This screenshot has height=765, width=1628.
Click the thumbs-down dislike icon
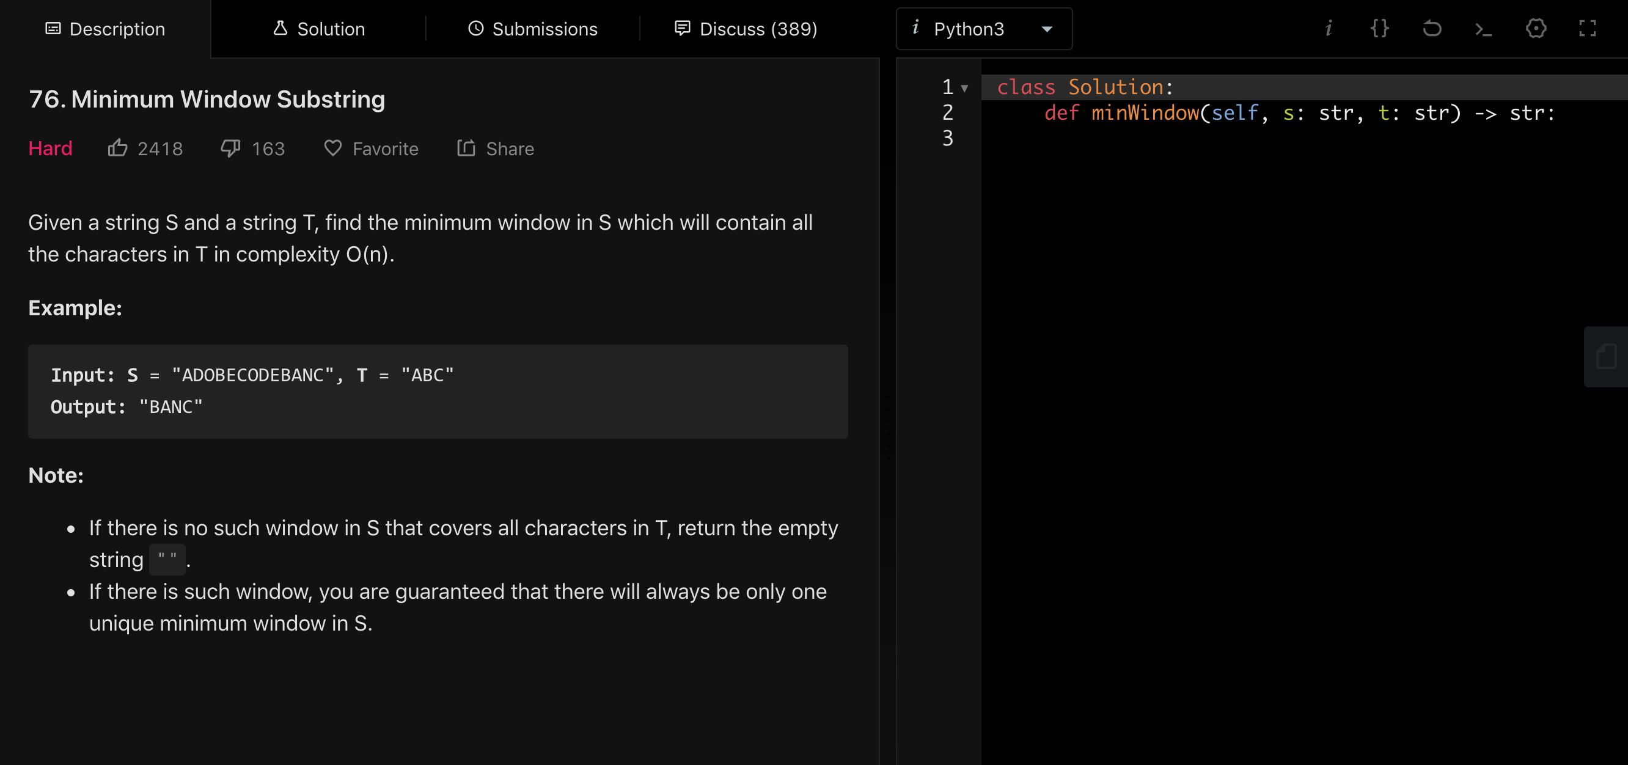pos(230,148)
